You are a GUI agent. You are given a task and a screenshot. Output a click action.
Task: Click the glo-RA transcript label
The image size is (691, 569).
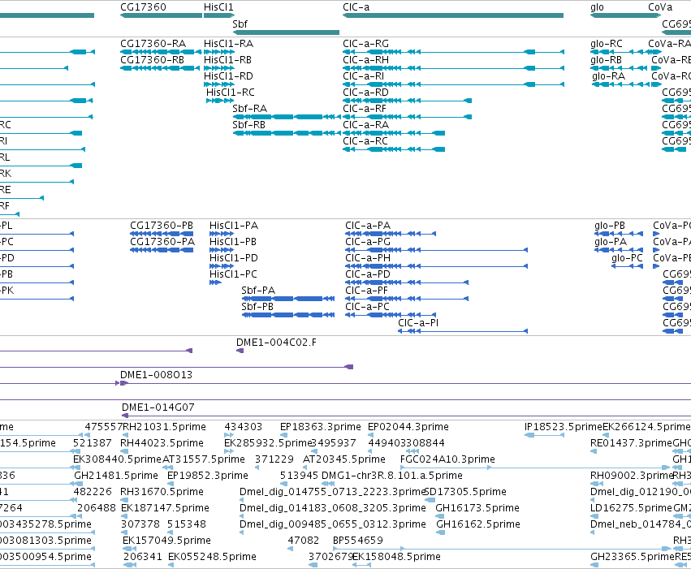pyautogui.click(x=609, y=76)
